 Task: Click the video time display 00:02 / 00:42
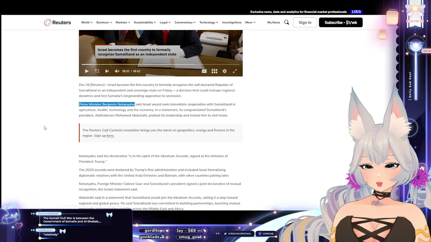[x=131, y=71]
